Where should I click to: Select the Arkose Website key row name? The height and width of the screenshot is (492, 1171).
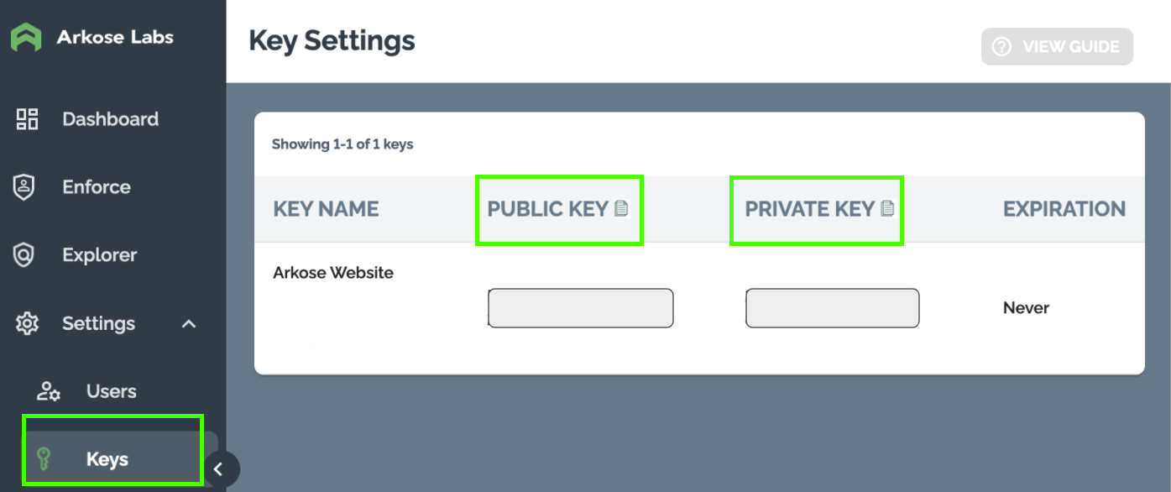pyautogui.click(x=333, y=273)
